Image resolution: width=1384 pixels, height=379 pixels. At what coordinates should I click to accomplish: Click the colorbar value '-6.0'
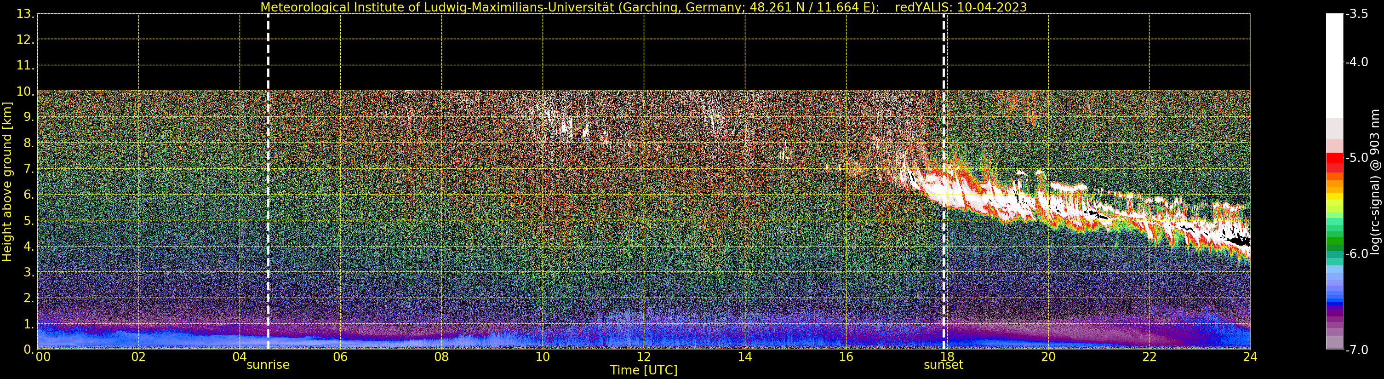point(1356,254)
